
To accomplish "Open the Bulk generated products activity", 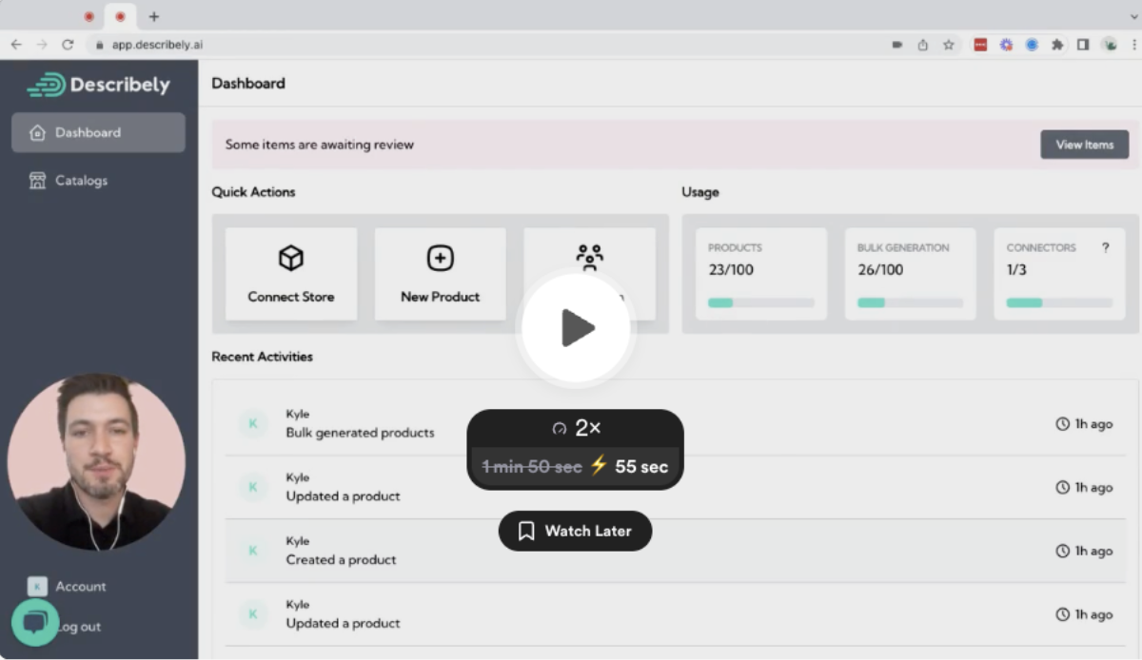I will click(360, 433).
